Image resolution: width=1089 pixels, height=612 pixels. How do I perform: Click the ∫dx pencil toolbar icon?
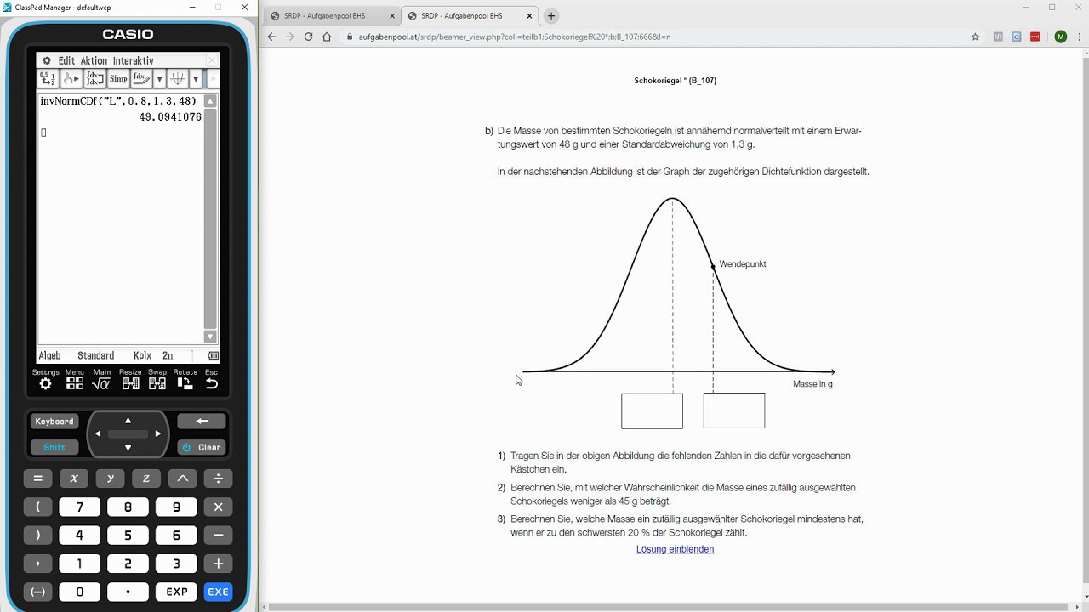tap(141, 79)
